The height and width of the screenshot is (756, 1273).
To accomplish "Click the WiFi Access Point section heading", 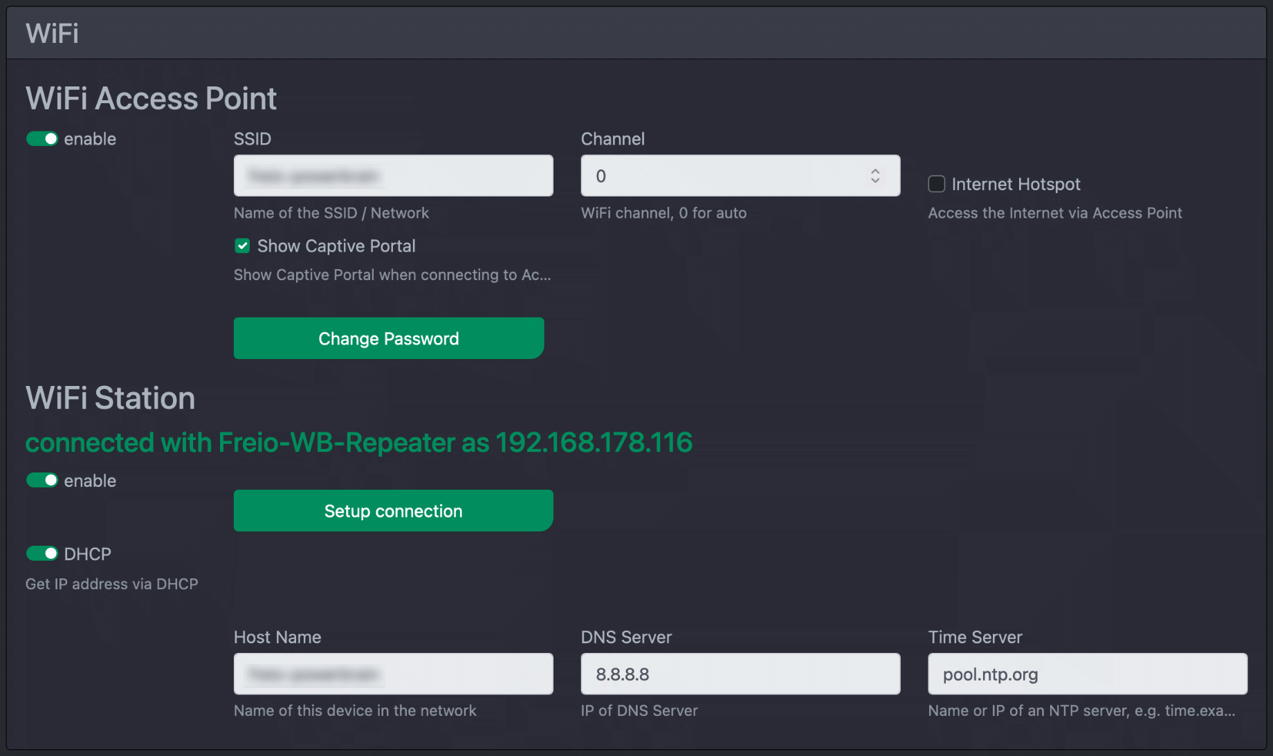I will click(151, 98).
